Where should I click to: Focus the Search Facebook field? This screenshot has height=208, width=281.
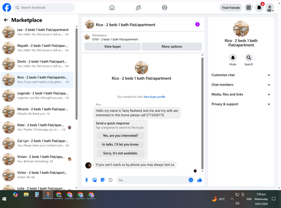44,7
